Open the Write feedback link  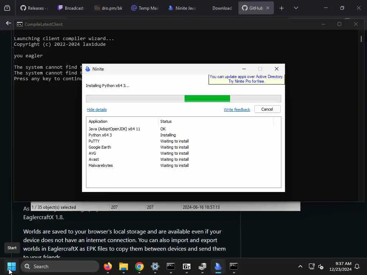[x=237, y=110]
